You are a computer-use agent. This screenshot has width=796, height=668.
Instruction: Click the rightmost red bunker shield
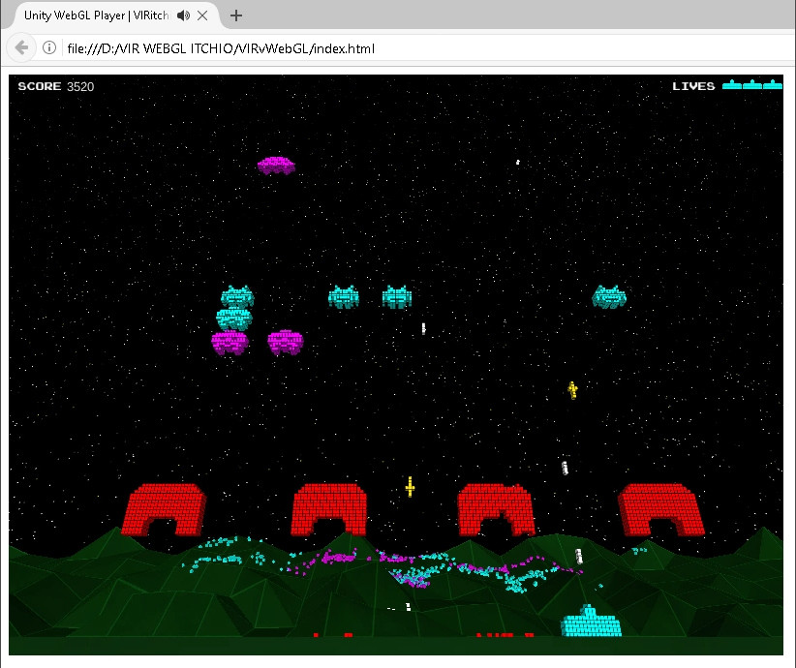[x=661, y=509]
